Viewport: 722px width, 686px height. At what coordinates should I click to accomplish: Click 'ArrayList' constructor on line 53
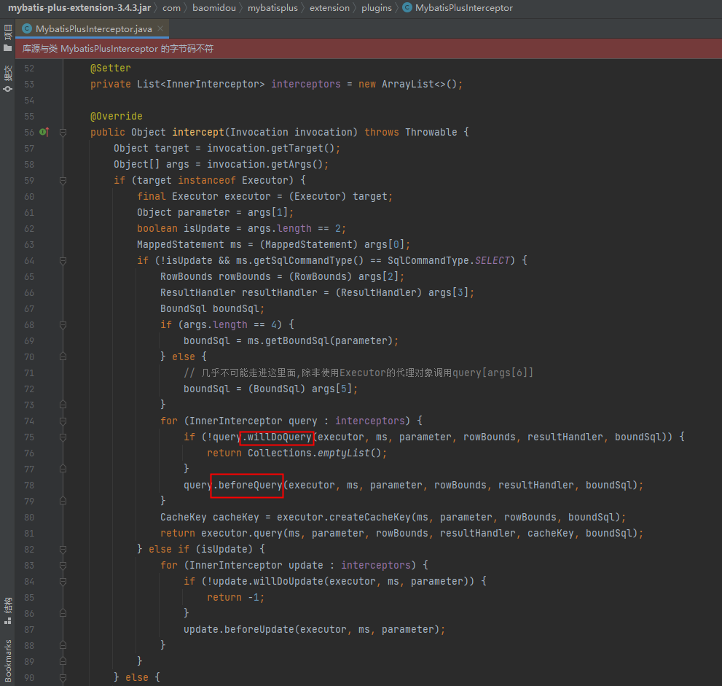click(408, 85)
